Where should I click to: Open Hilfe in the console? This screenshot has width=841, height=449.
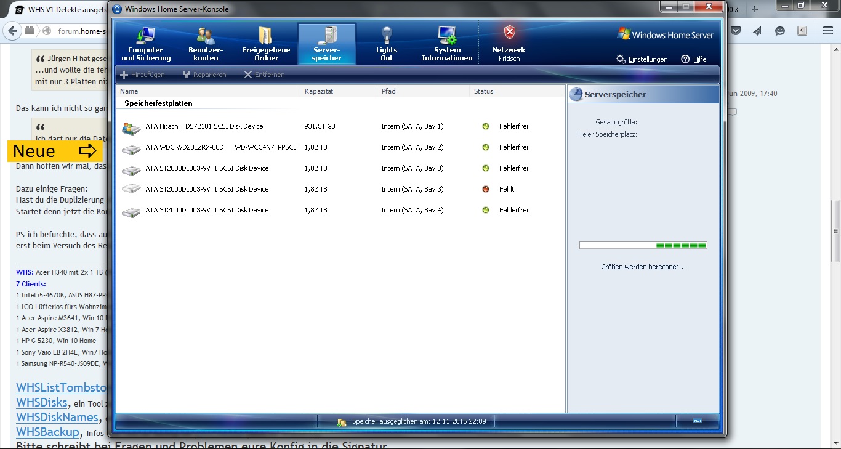point(694,59)
